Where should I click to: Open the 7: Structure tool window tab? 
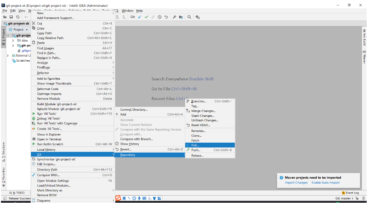pyautogui.click(x=3, y=152)
